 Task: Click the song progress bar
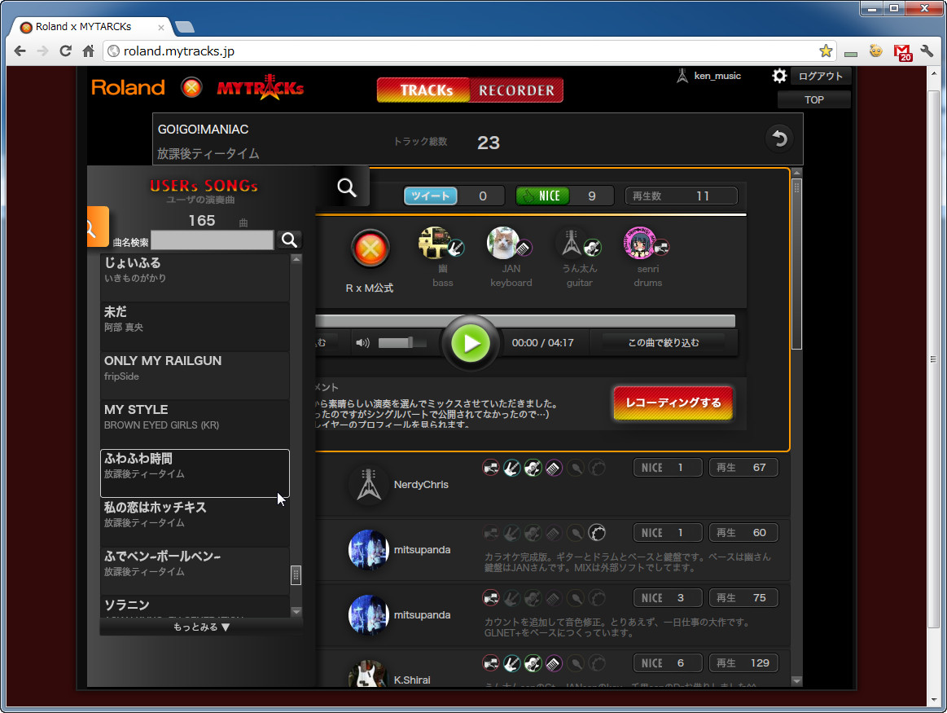pos(525,321)
